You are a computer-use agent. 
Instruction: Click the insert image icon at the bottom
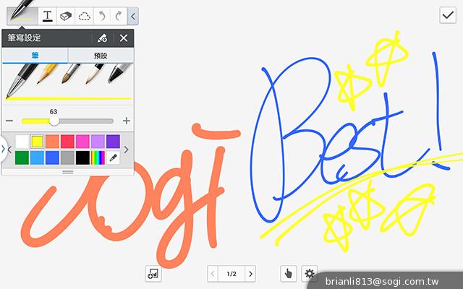coord(152,273)
